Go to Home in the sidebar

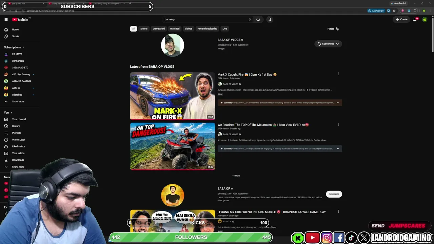click(x=15, y=29)
